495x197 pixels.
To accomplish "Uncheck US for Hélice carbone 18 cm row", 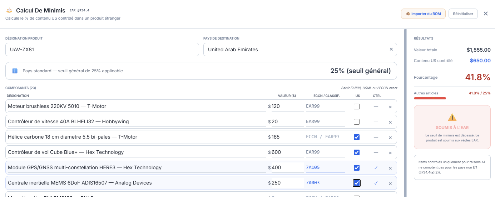I will click(x=357, y=137).
